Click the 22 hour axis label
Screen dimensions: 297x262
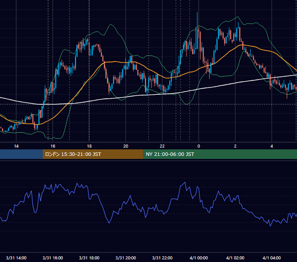coord(162,146)
